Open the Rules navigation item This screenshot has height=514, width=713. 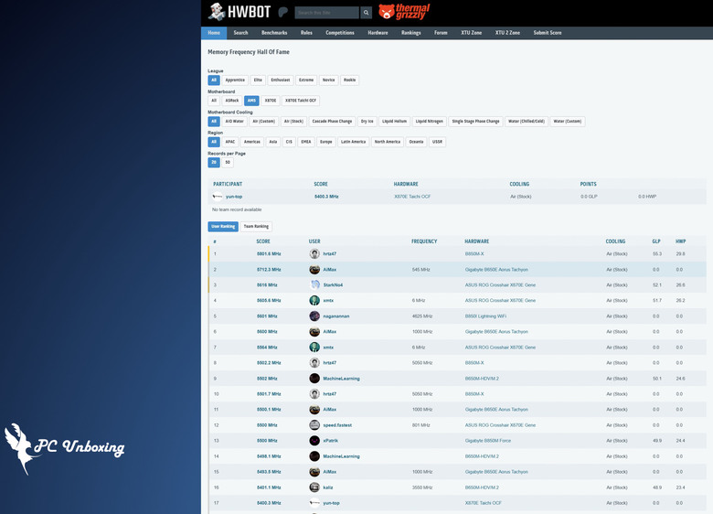pos(306,33)
